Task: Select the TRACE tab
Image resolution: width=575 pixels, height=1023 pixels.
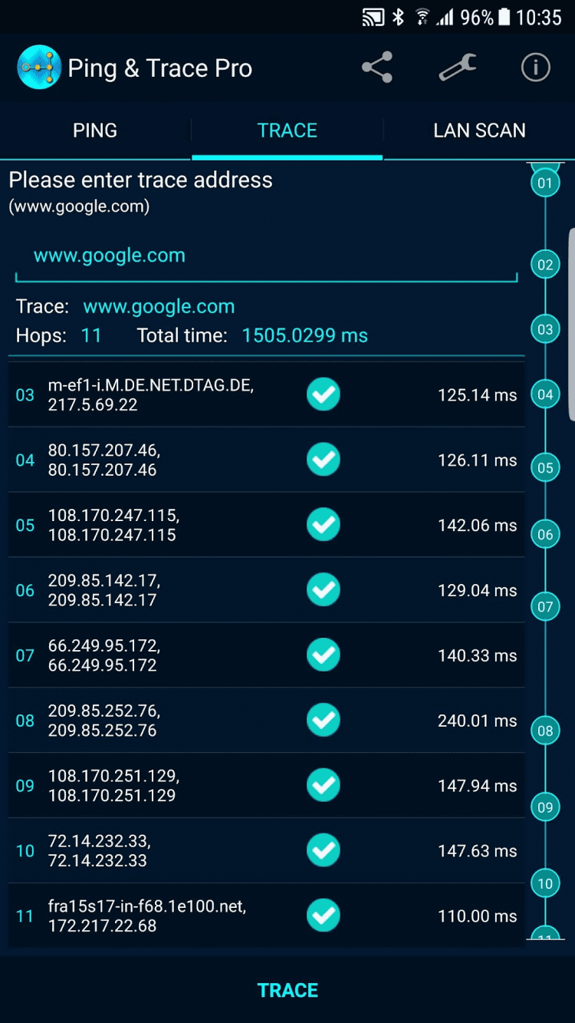Action: (x=287, y=130)
